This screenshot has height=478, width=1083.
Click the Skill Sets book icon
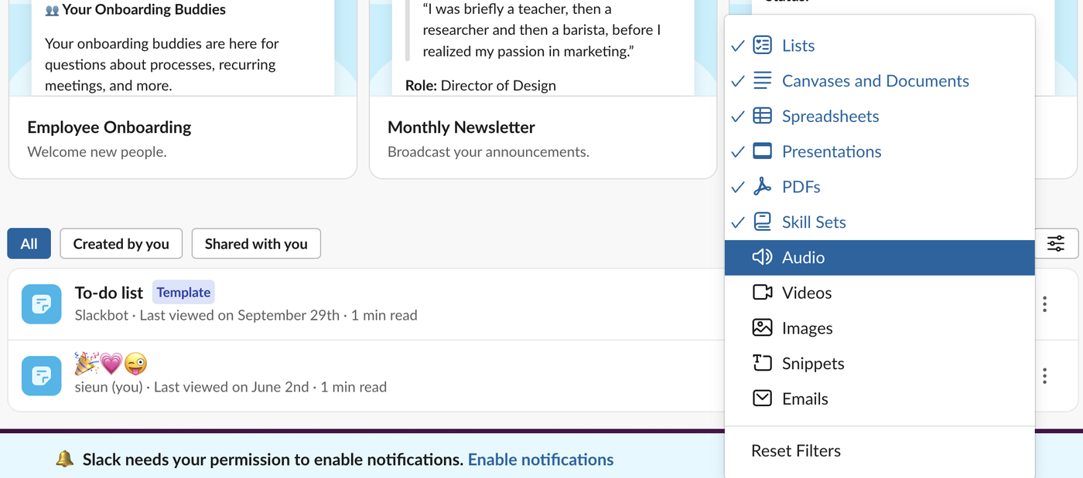pos(762,222)
